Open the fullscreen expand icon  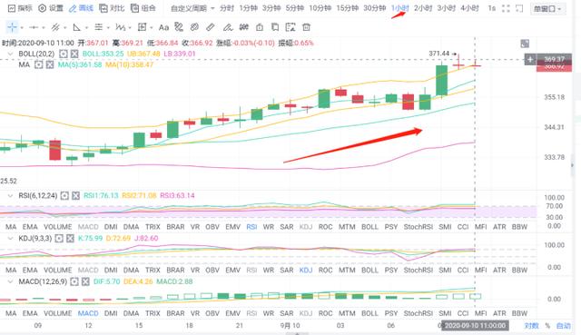pyautogui.click(x=506, y=8)
